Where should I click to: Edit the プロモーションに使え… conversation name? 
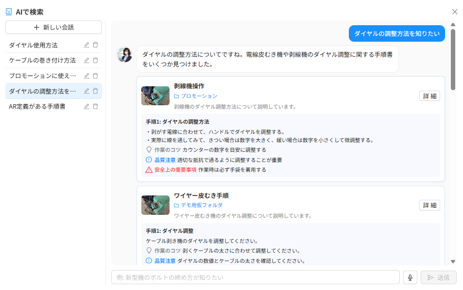point(86,76)
